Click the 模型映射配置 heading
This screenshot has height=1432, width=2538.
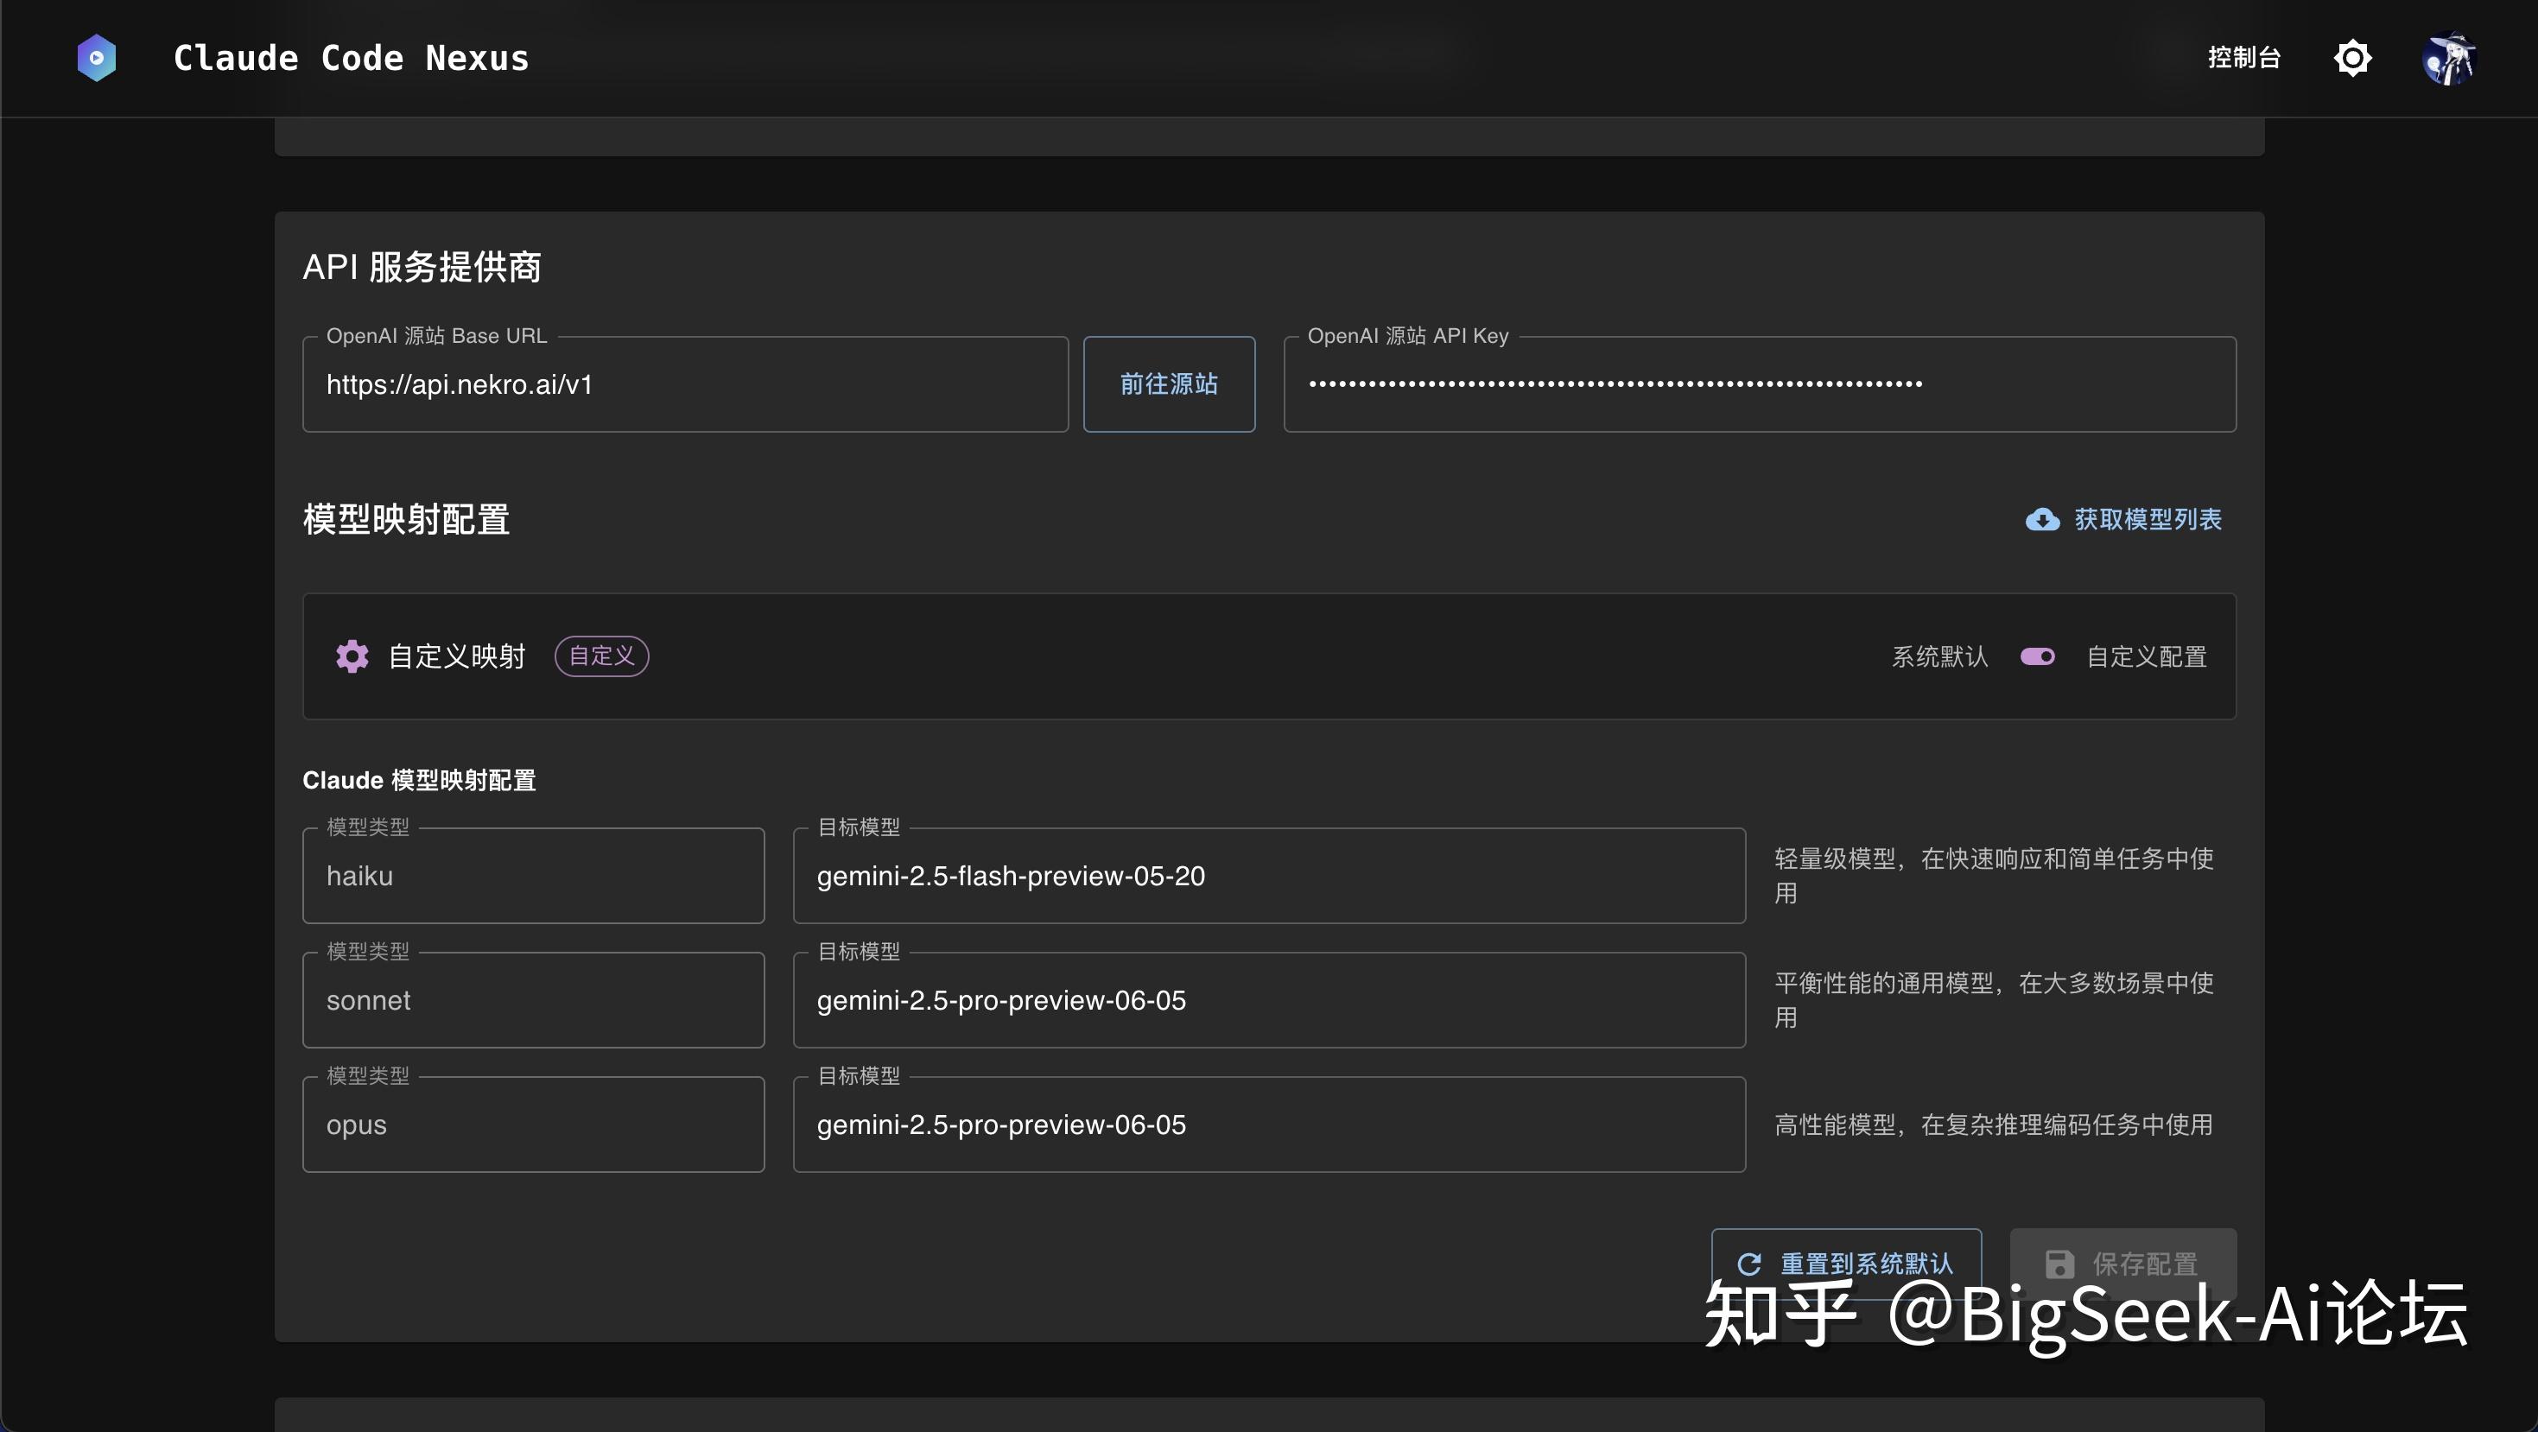pyautogui.click(x=406, y=519)
